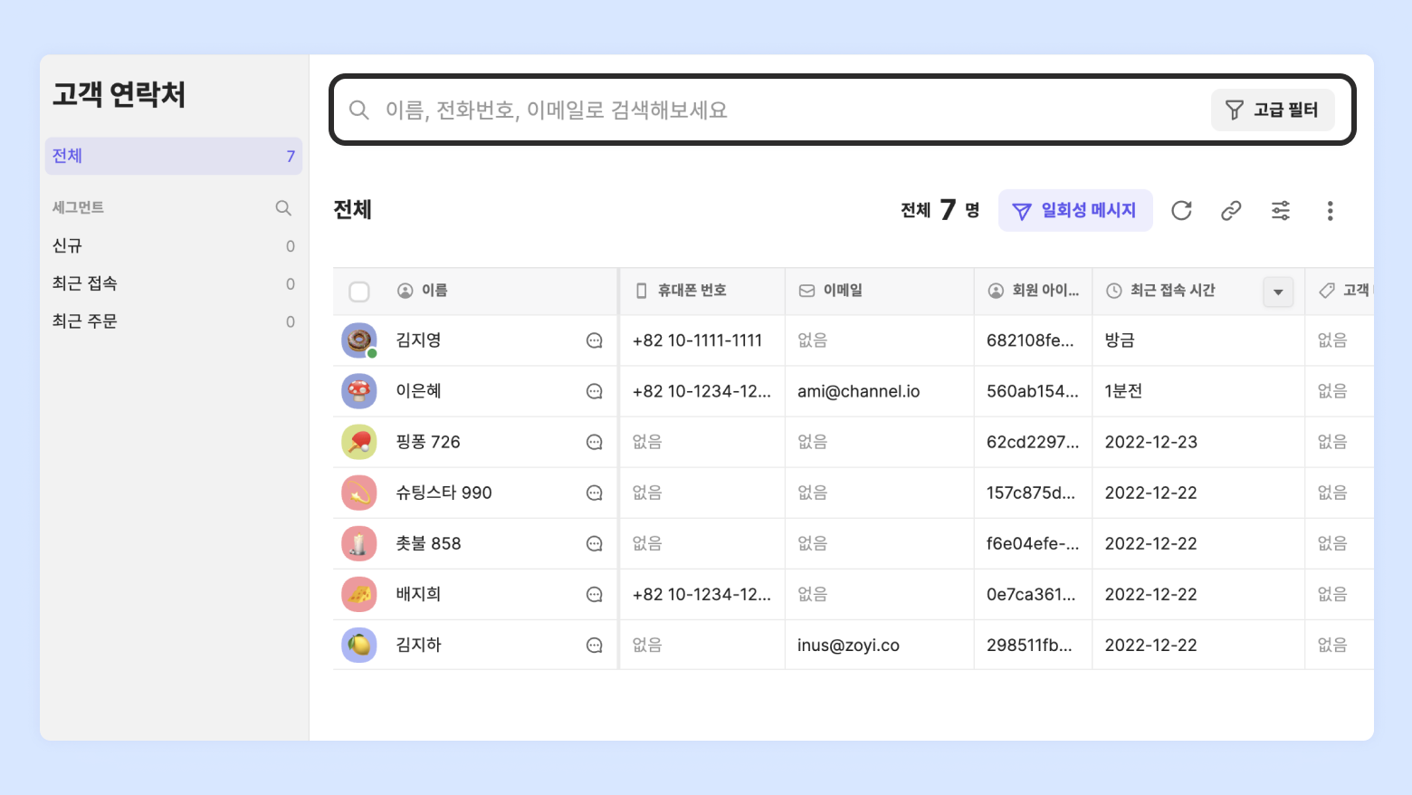Click the email ami@channel.io
The height and width of the screenshot is (795, 1412).
(858, 391)
